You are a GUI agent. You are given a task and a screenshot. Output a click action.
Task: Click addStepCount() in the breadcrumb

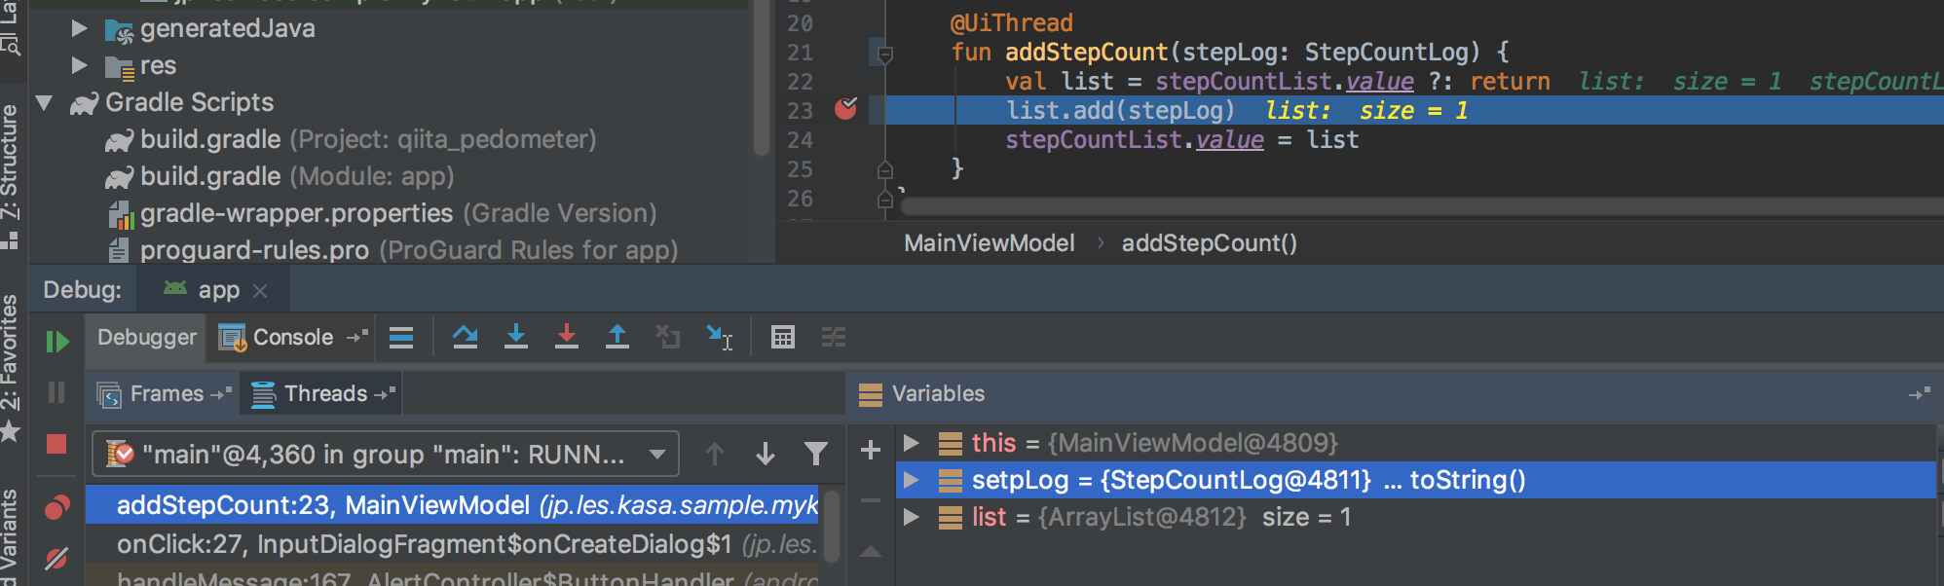coord(1210,243)
